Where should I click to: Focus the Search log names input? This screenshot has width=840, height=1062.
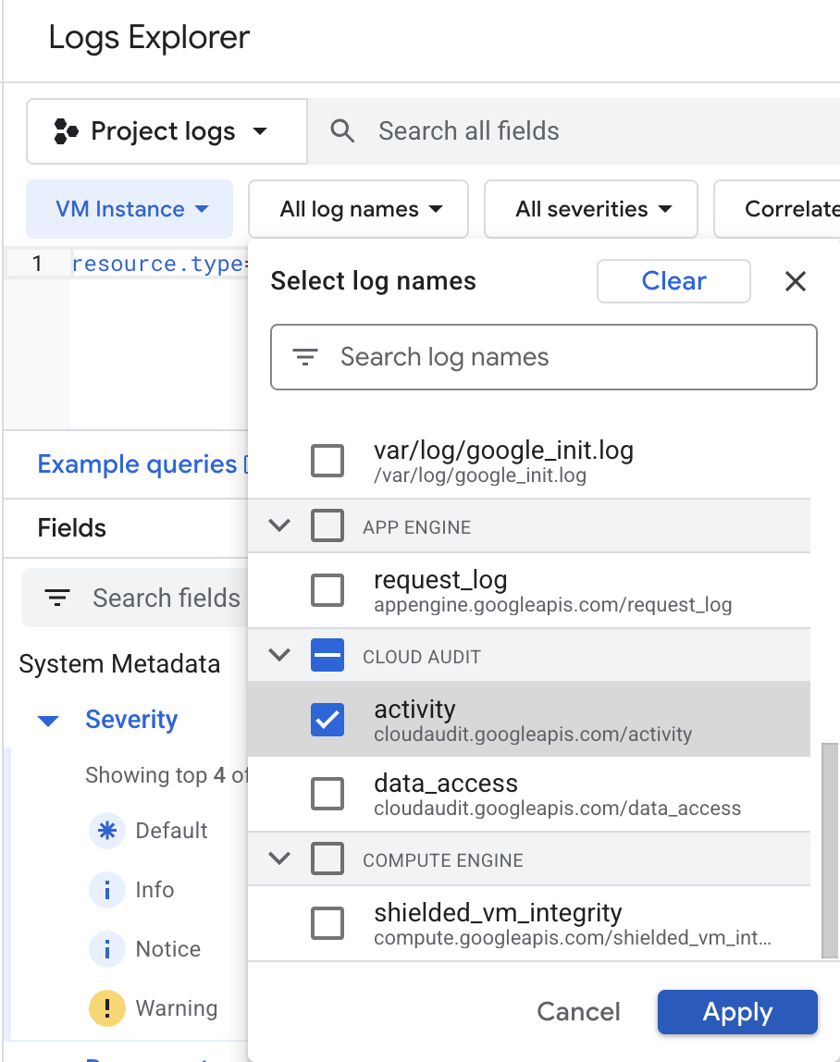(543, 357)
